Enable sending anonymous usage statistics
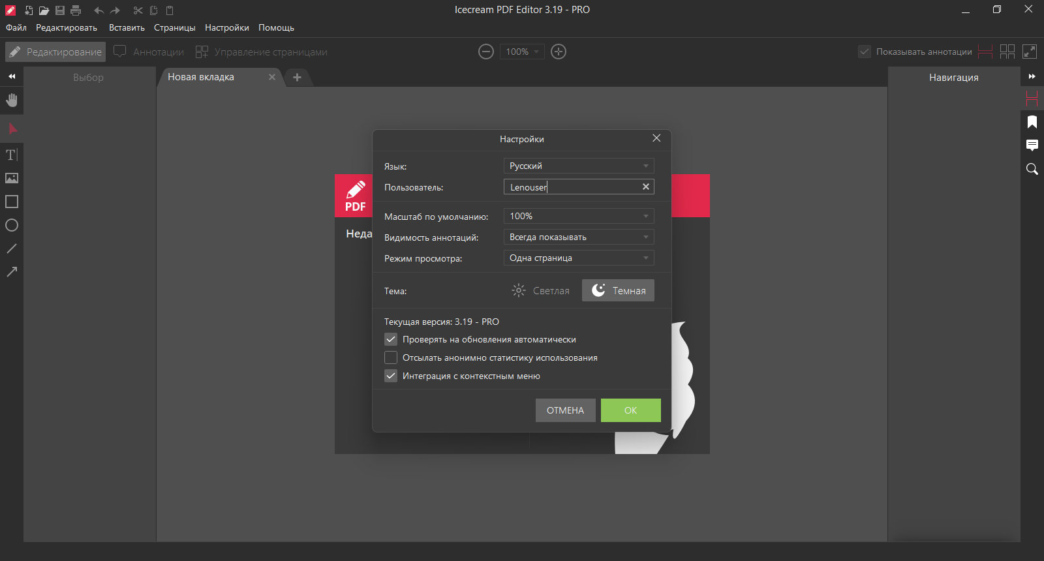 (391, 357)
